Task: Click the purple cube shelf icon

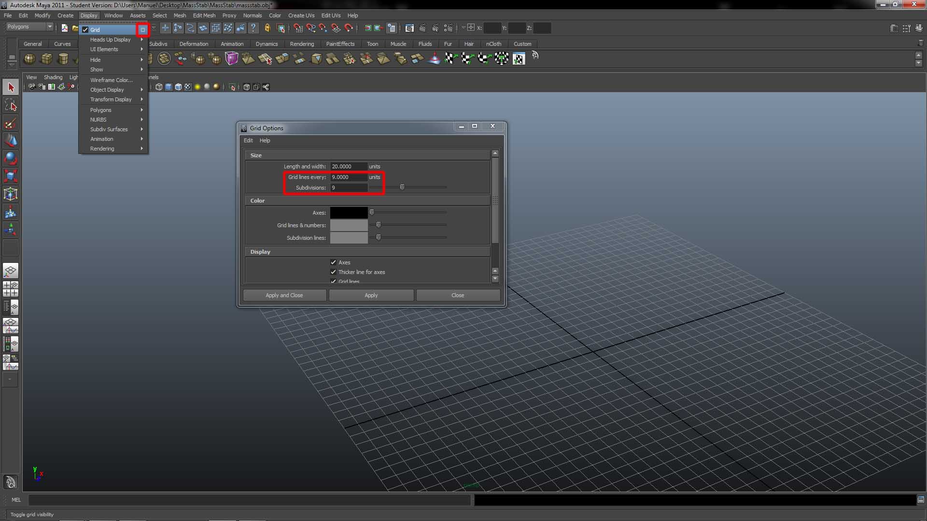Action: pyautogui.click(x=232, y=59)
